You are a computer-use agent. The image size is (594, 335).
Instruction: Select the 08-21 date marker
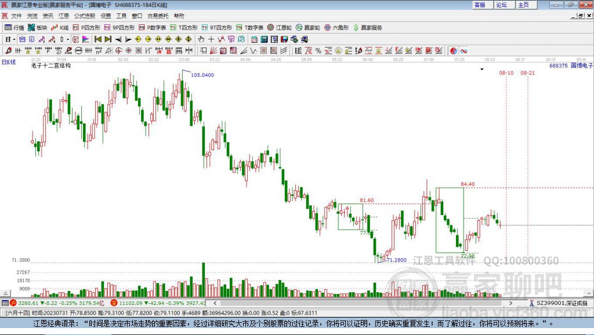(527, 72)
